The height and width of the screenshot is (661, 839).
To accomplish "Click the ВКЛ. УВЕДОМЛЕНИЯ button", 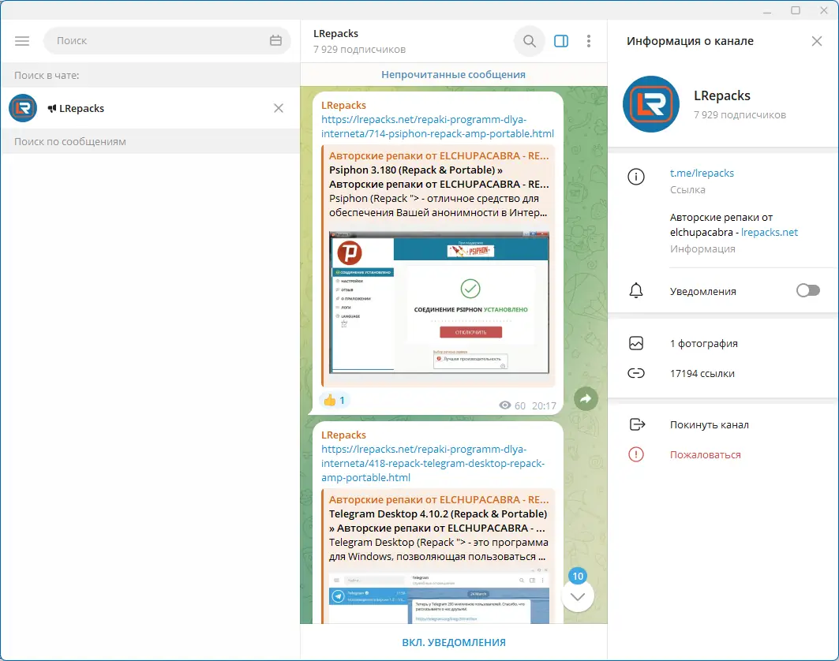I will (x=453, y=640).
